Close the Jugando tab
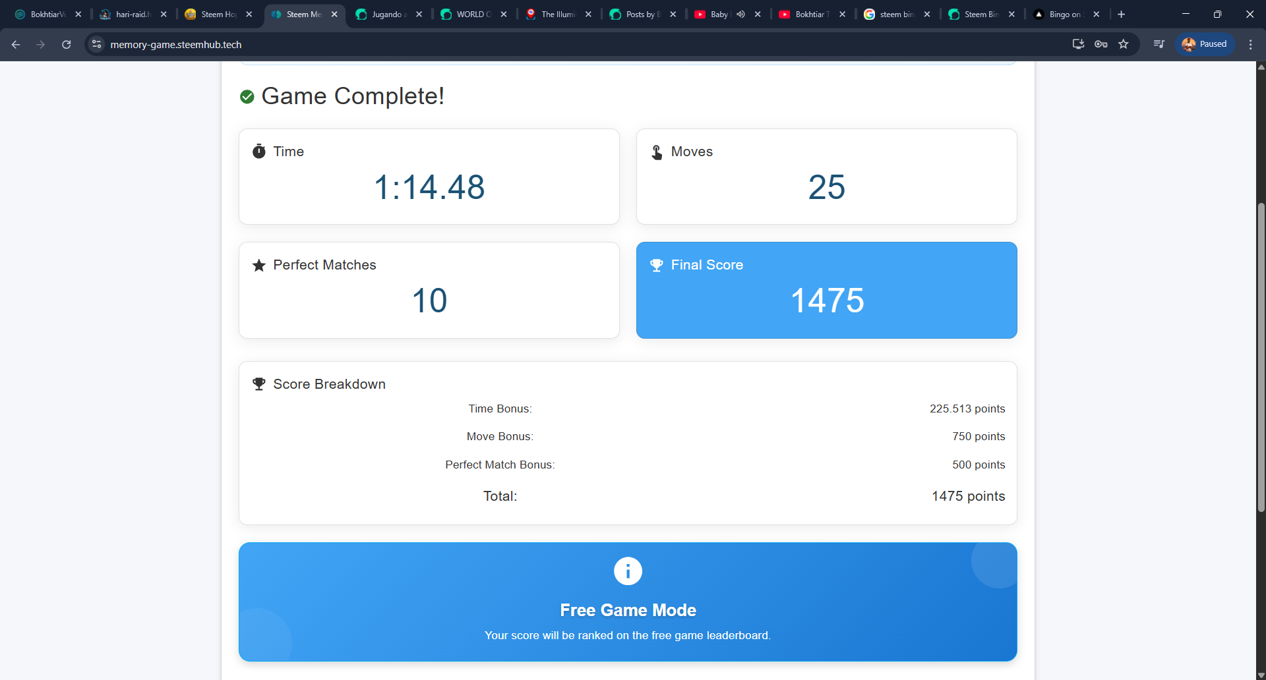The image size is (1266, 680). [419, 14]
